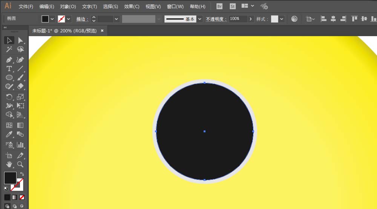The image size is (377, 209).
Task: Click the GPU performance rocket icon
Action: pyautogui.click(x=264, y=6)
